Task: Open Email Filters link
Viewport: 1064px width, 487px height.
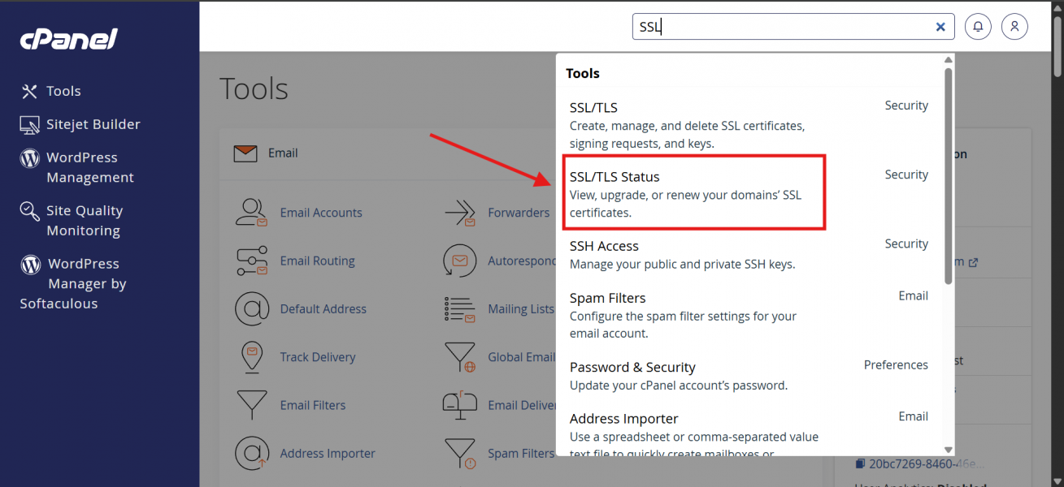Action: click(x=313, y=404)
